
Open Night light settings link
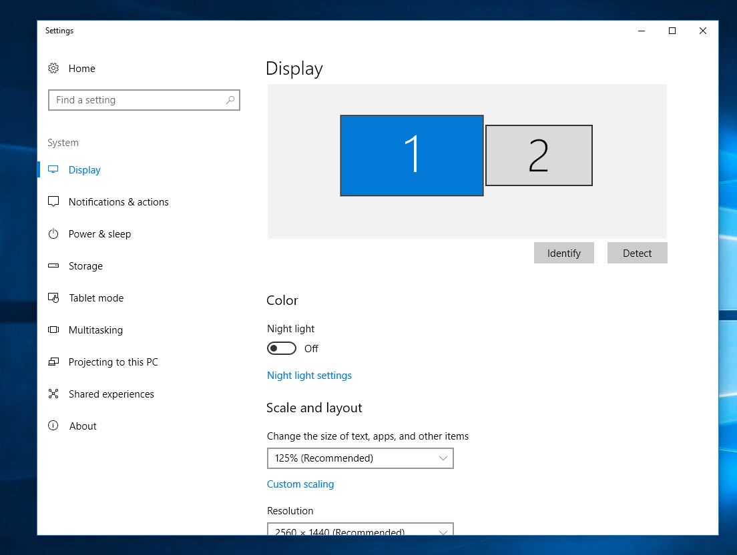(309, 375)
